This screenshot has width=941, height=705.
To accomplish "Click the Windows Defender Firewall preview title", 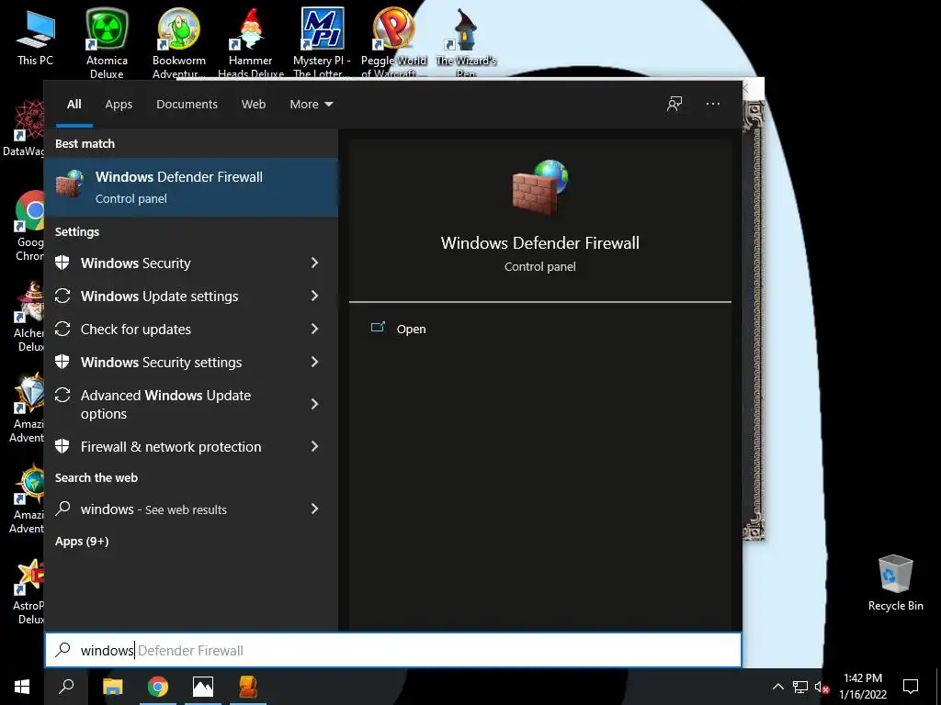I will [540, 242].
